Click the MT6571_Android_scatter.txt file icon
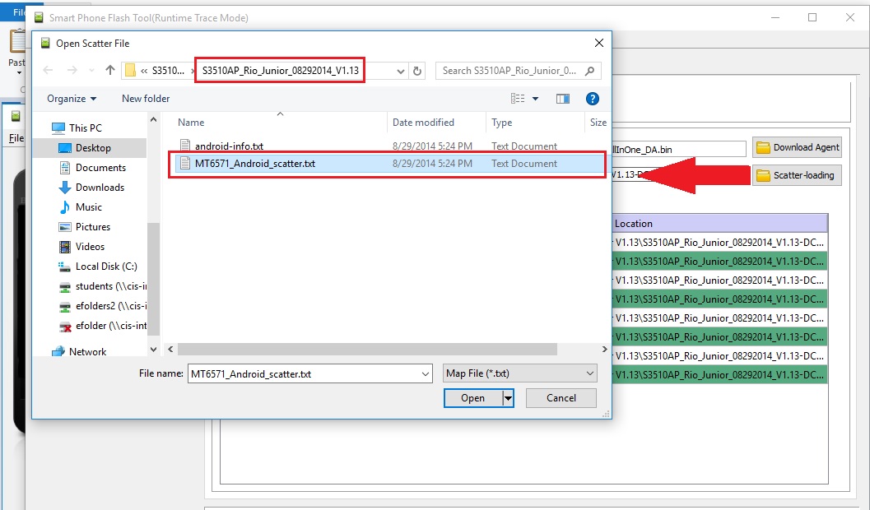Viewport: 870px width, 510px height. (x=184, y=164)
